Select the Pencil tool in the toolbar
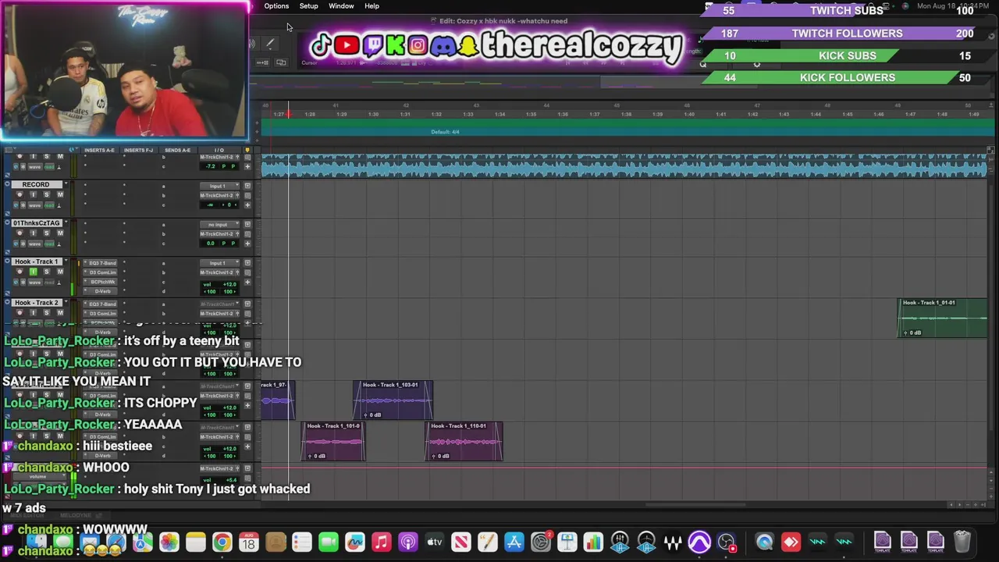 pos(269,44)
